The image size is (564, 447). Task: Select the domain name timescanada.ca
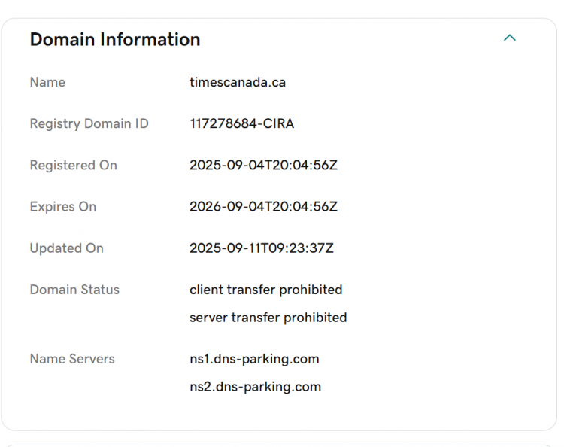[x=238, y=82]
